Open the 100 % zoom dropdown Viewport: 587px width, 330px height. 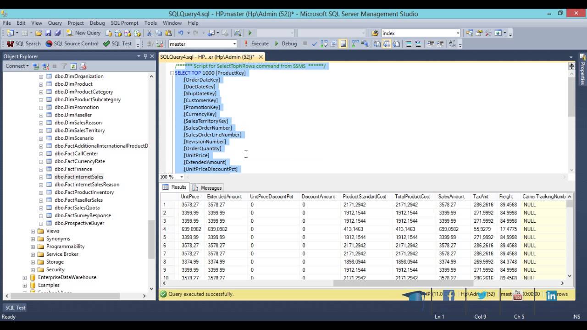click(x=182, y=177)
